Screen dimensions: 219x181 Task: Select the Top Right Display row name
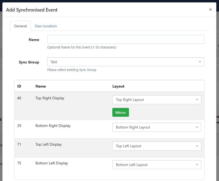tap(50, 98)
